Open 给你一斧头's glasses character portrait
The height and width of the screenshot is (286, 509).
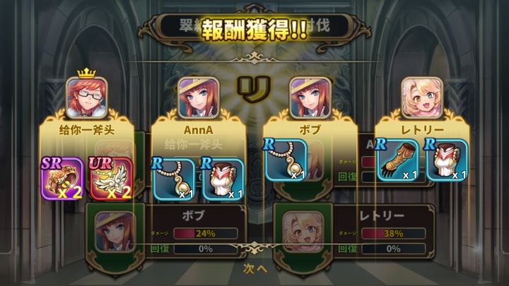pos(86,97)
